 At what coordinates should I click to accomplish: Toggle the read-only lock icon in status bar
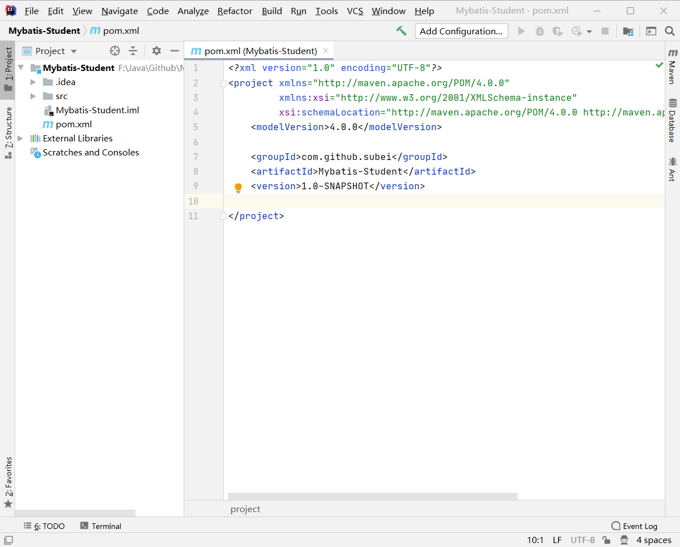tap(606, 540)
